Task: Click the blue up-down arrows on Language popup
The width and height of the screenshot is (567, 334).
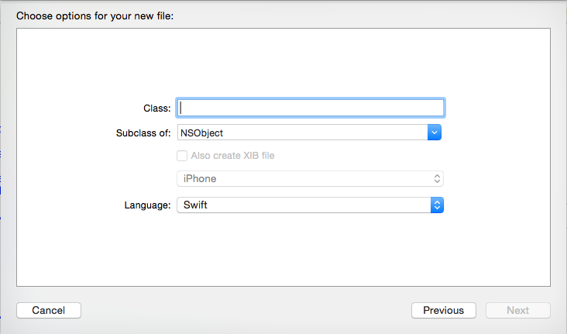Action: tap(437, 205)
